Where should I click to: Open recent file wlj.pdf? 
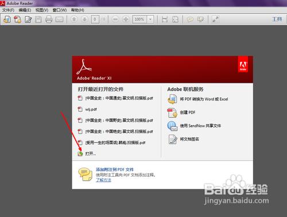91,110
